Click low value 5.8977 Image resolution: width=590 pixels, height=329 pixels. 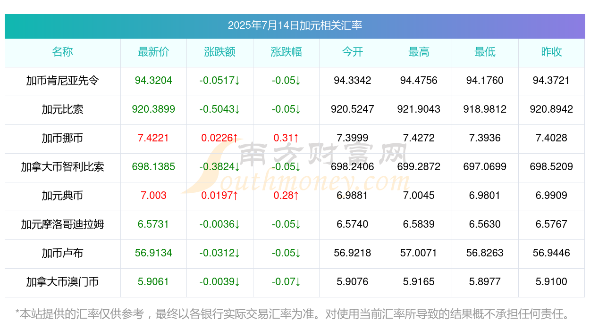(x=485, y=282)
